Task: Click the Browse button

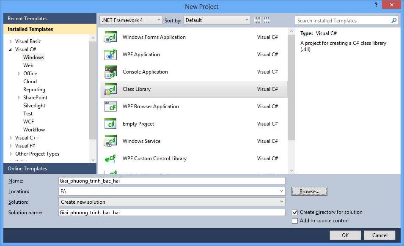Action: point(309,191)
